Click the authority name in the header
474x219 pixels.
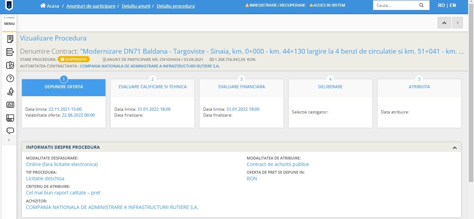pos(150,66)
